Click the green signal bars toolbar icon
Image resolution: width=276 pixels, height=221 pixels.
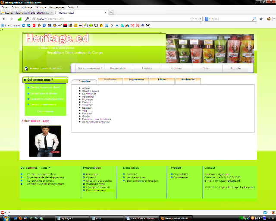[x=19, y=19]
